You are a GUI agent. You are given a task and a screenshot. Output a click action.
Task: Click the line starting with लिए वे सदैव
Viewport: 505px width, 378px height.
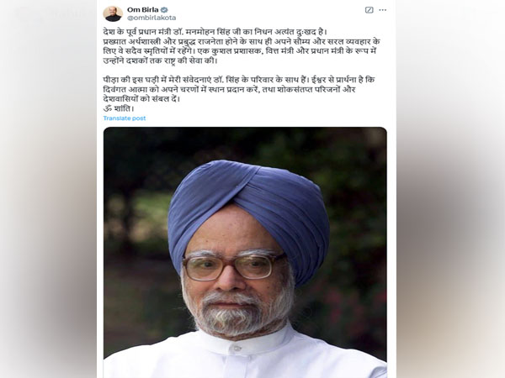tap(240, 51)
